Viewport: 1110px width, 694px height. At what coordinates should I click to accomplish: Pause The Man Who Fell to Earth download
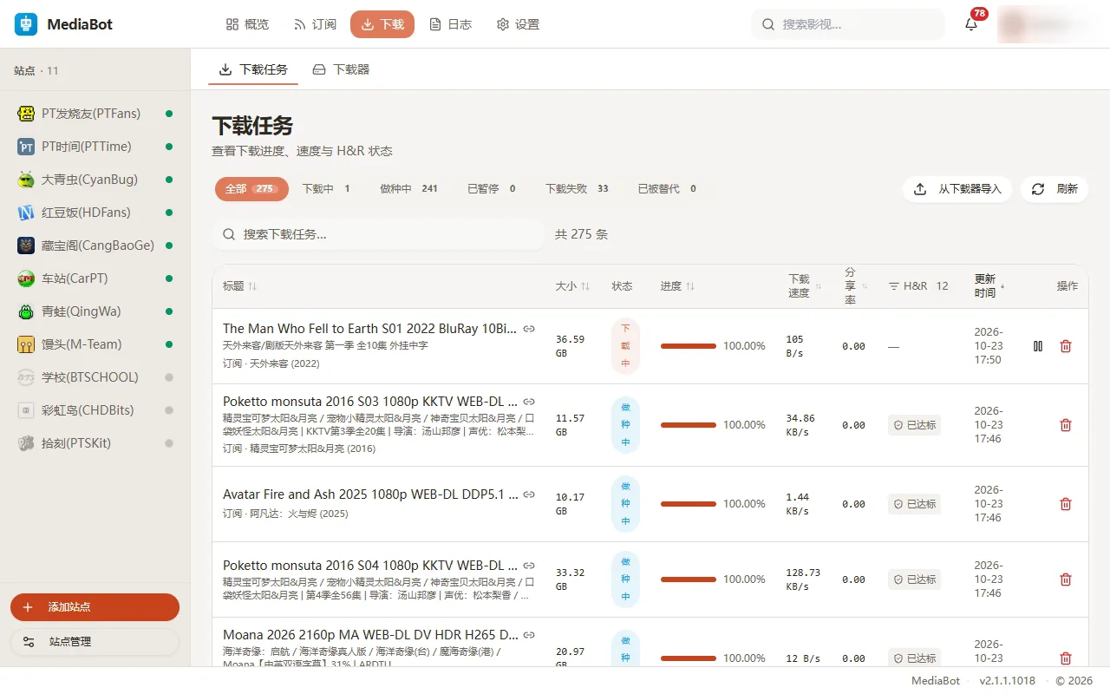[1038, 346]
